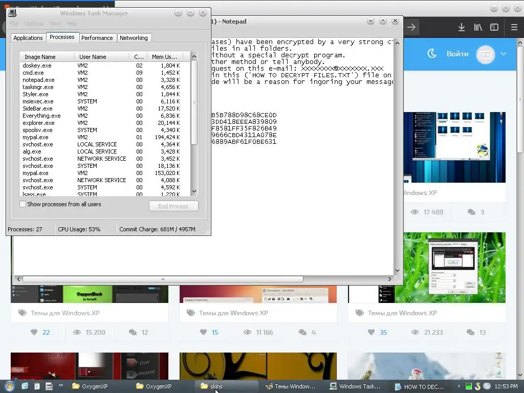Select the msiexec.exe process
The width and height of the screenshot is (524, 393).
[105, 101]
